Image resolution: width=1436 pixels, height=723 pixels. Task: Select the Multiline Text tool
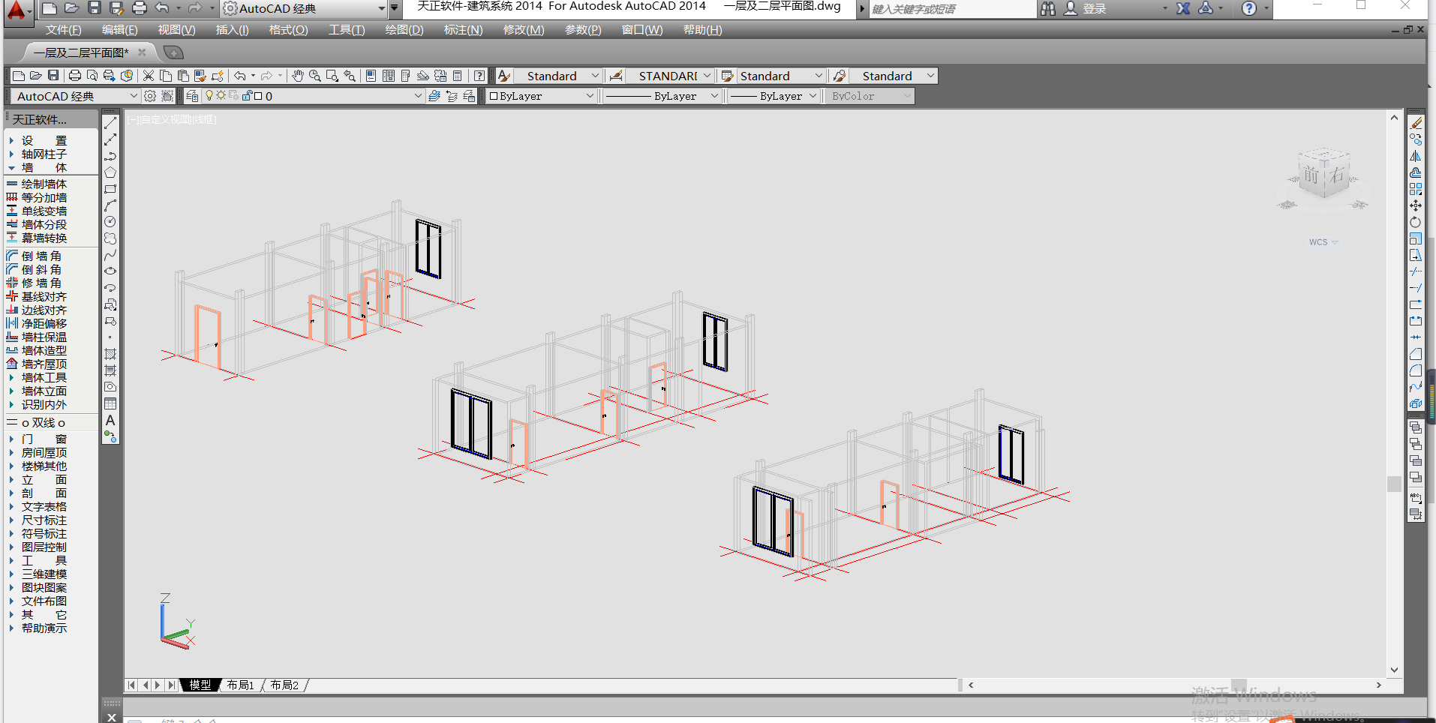110,420
